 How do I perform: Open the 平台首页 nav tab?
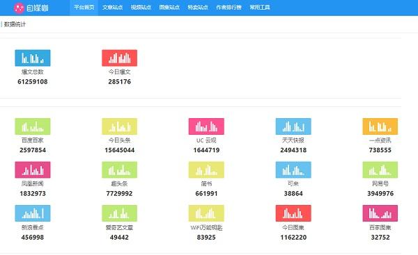click(x=84, y=8)
